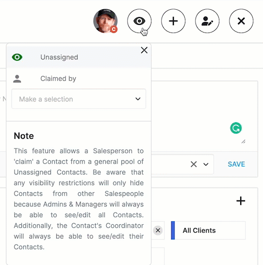Click the round X button in toolbar
This screenshot has width=263, height=265.
pyautogui.click(x=241, y=21)
